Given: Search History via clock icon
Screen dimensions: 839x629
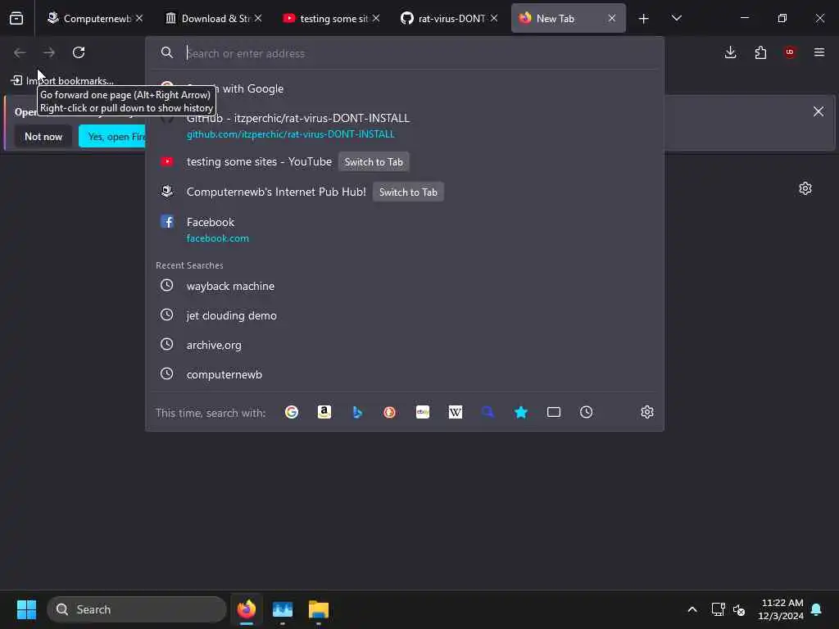Looking at the screenshot, I should pos(587,412).
